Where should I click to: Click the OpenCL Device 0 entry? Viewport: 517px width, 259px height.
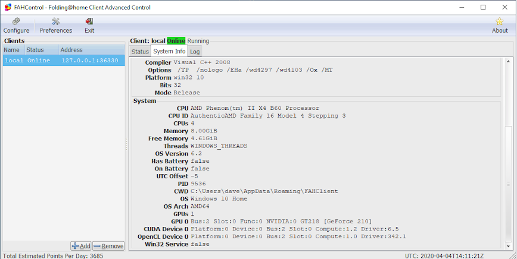pos(298,236)
